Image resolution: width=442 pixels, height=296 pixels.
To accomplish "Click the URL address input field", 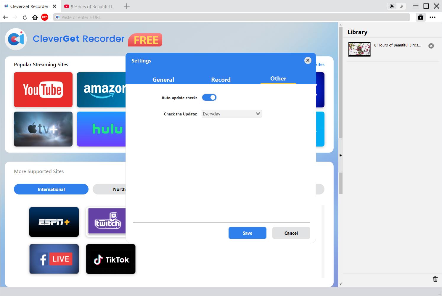I will tap(232, 17).
